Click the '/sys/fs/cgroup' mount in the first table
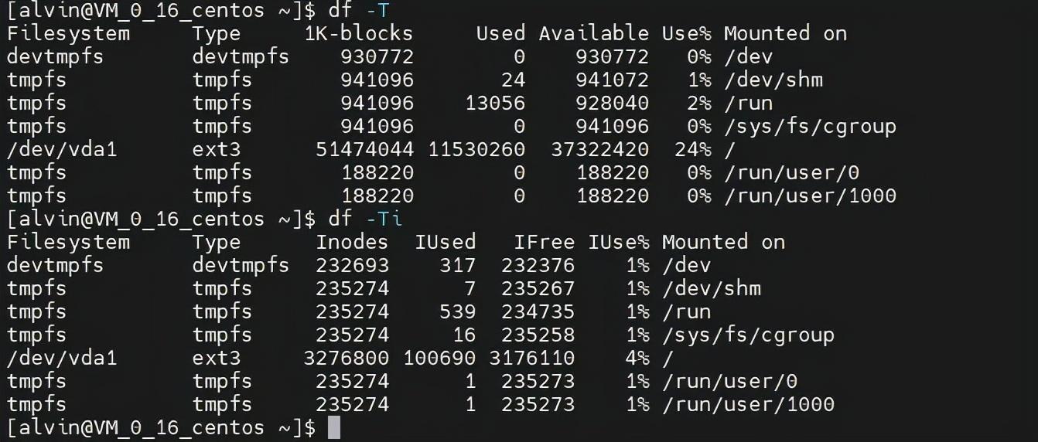 810,127
